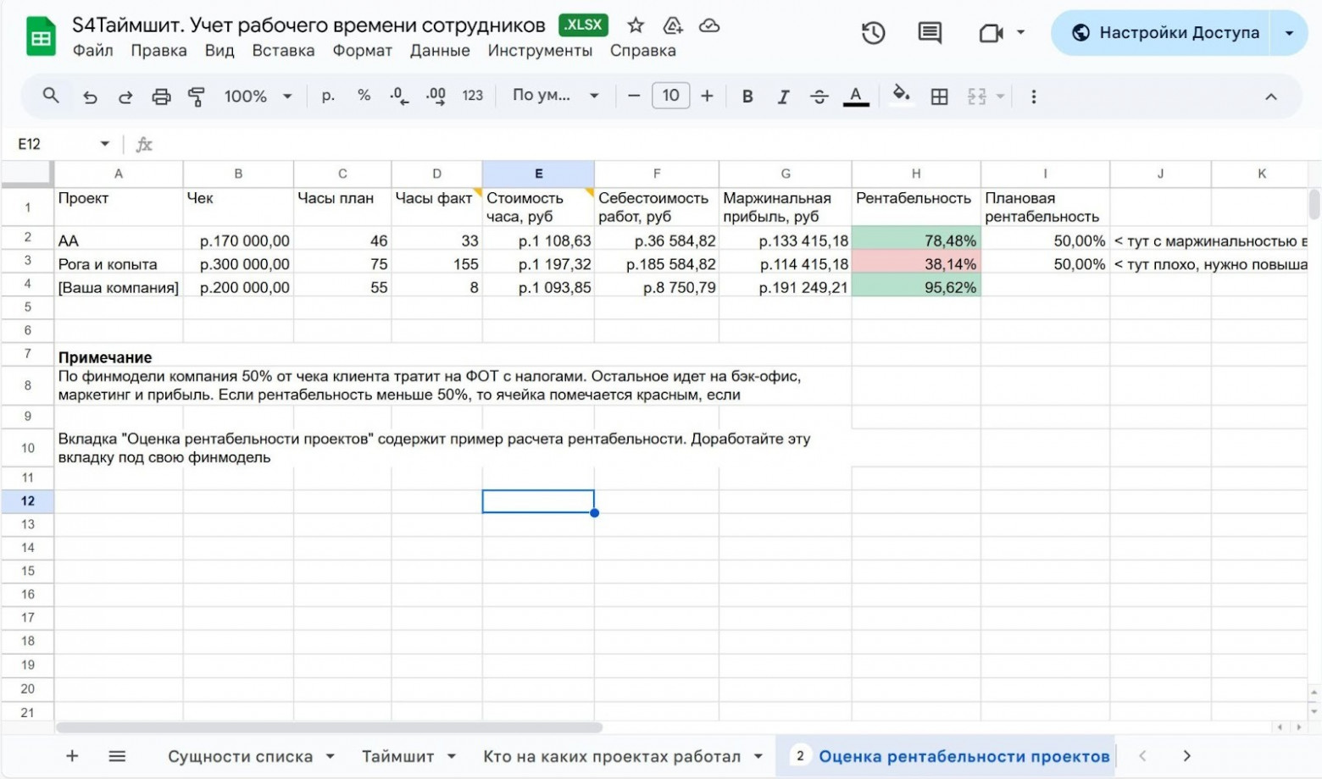Image resolution: width=1322 pixels, height=779 pixels.
Task: Open the Fill color picker
Action: coord(902,96)
